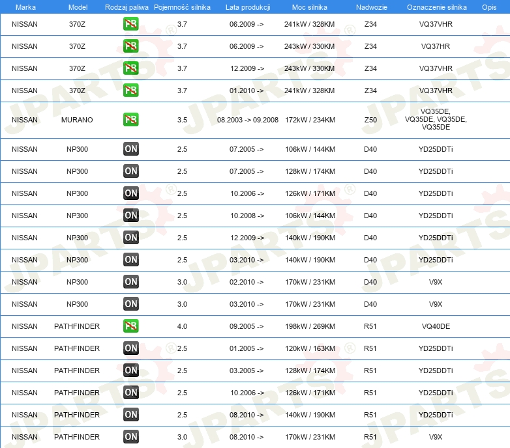Click the Lata produkcji column header
The height and width of the screenshot is (448, 510).
tap(247, 7)
